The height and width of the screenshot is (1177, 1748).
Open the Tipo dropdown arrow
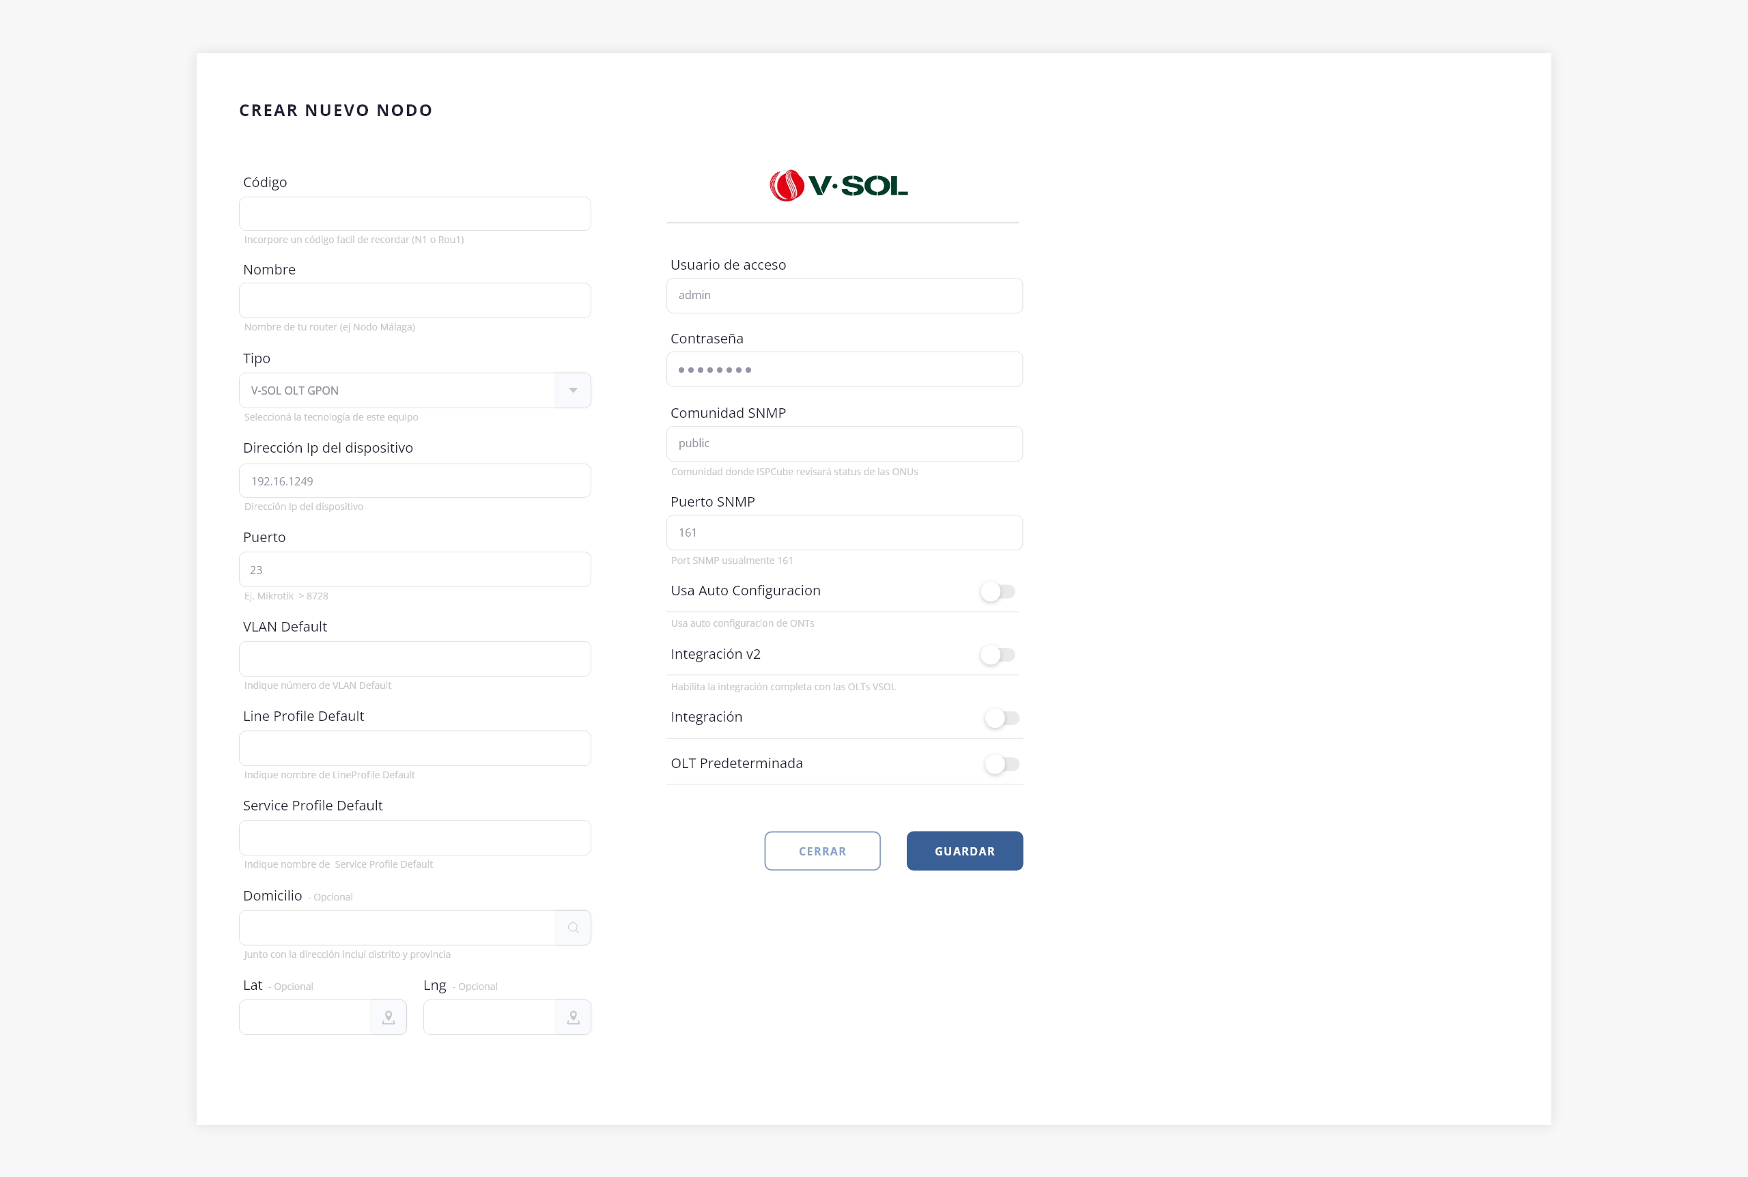click(x=573, y=391)
